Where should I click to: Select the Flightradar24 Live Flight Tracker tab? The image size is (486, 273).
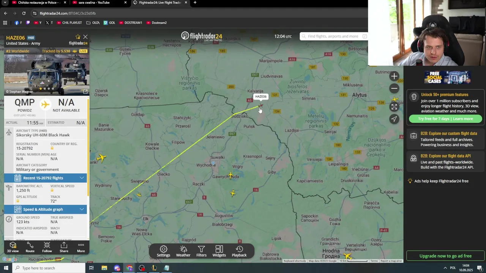coord(160,3)
